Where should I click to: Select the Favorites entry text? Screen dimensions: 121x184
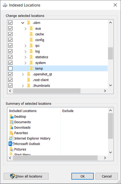pos(21,133)
